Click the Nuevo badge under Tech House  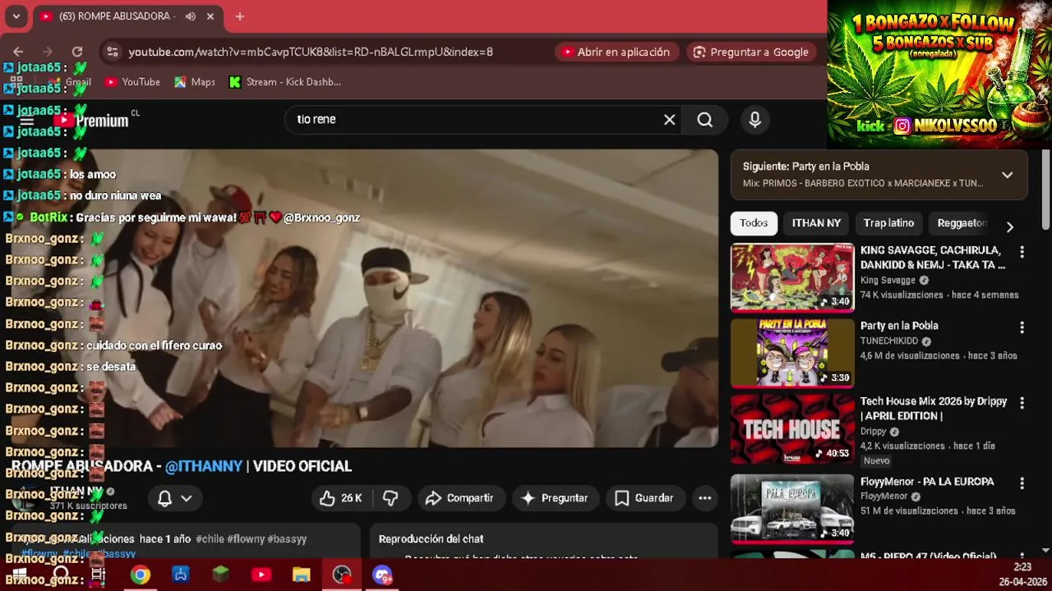coord(876,461)
